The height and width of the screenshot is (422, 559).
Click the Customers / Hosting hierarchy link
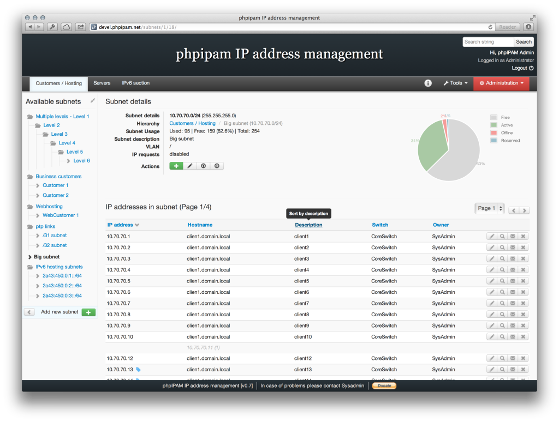(193, 123)
